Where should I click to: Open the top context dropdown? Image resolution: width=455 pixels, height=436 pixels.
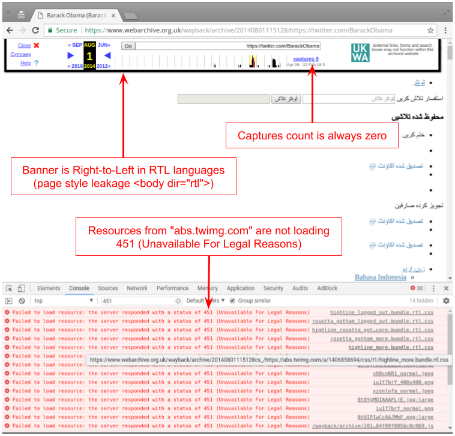(63, 301)
